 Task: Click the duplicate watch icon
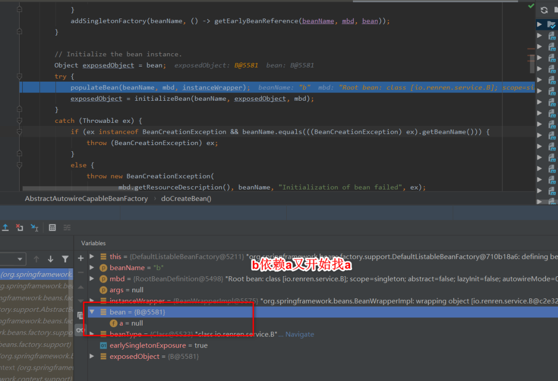pos(81,315)
